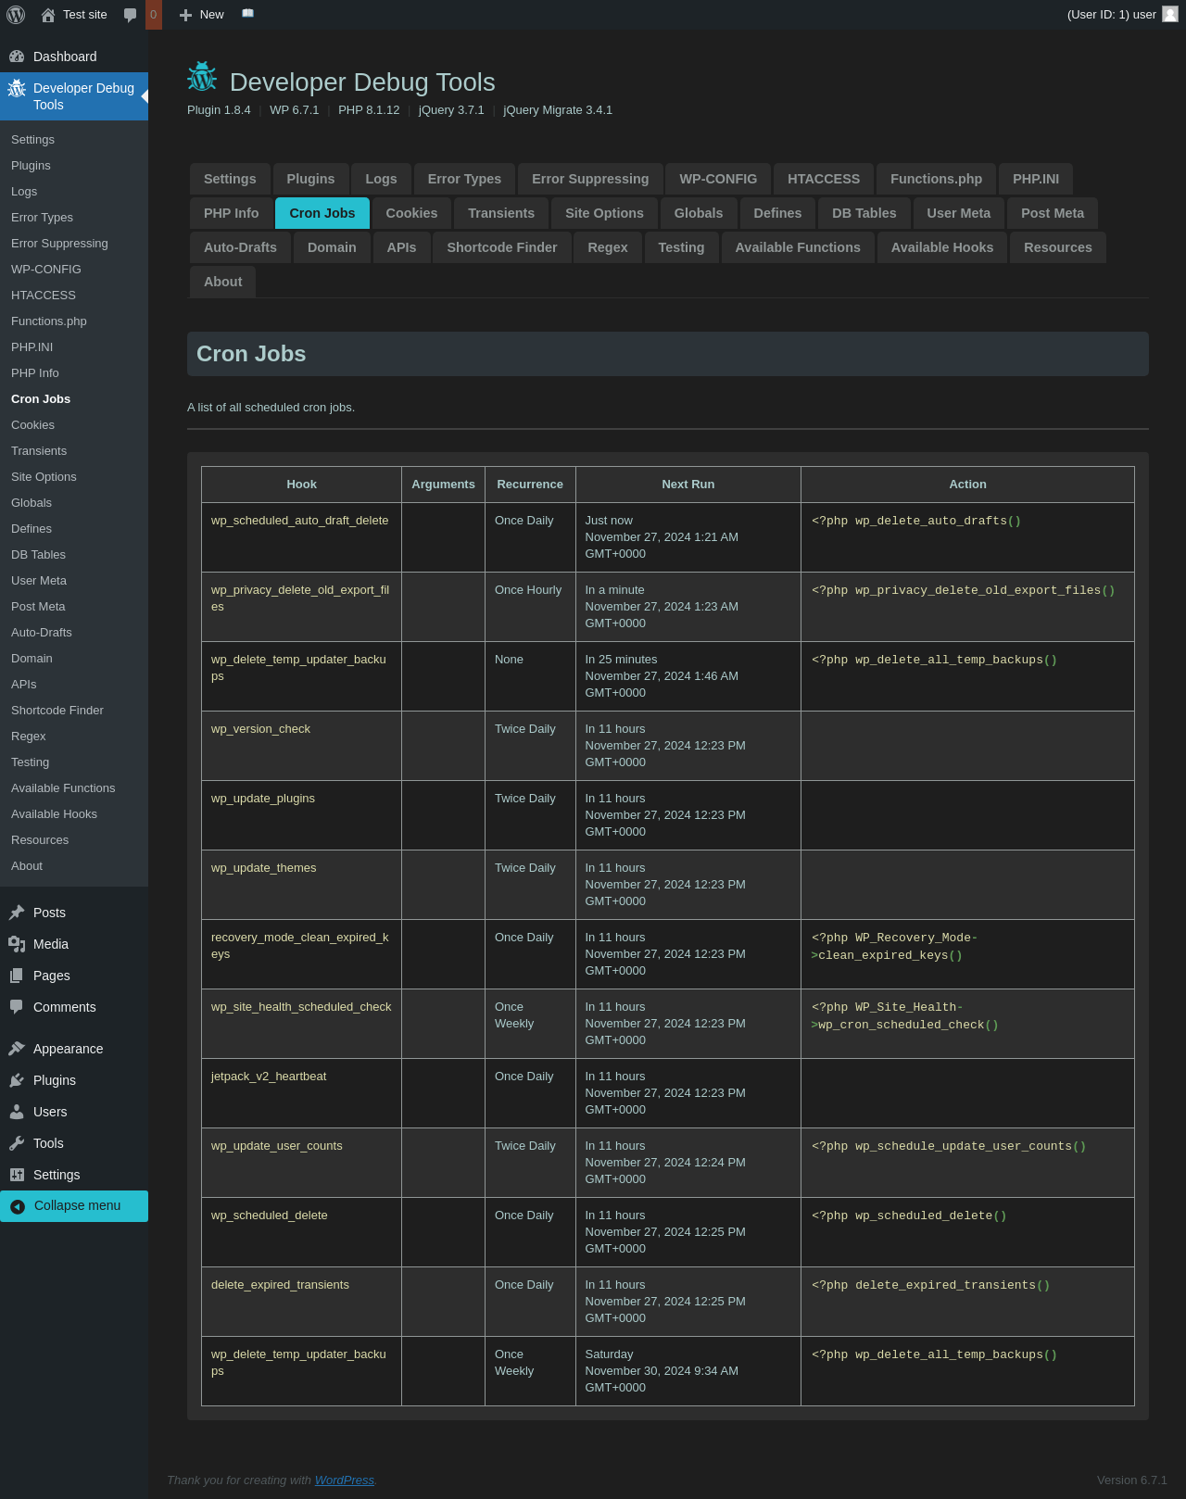Open Error Suppressing in sidebar submenu
This screenshot has height=1499, width=1186.
59,244
